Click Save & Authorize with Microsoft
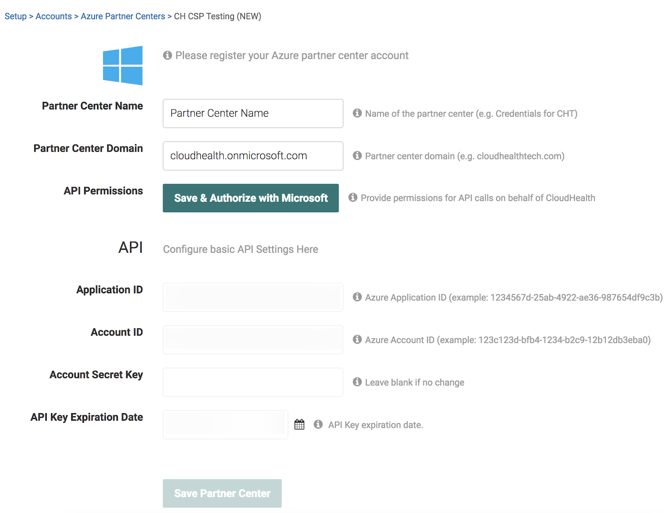 pyautogui.click(x=250, y=198)
